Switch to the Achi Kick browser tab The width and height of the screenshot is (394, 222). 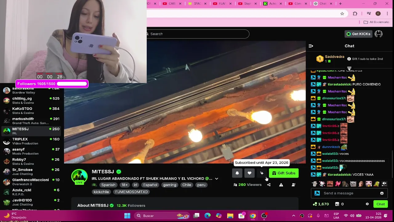272,4
